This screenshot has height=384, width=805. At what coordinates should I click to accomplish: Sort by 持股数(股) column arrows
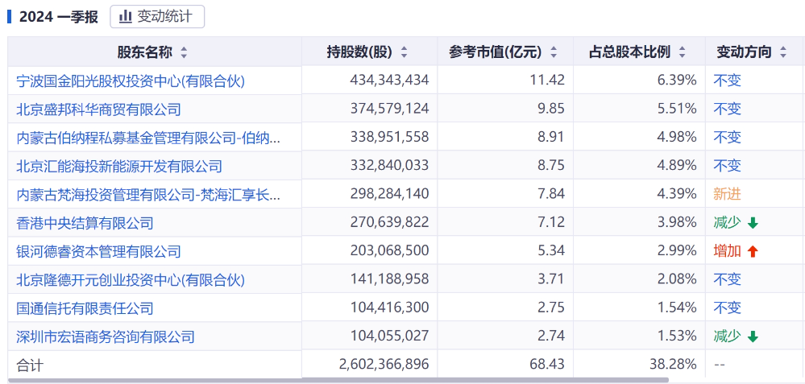point(404,53)
